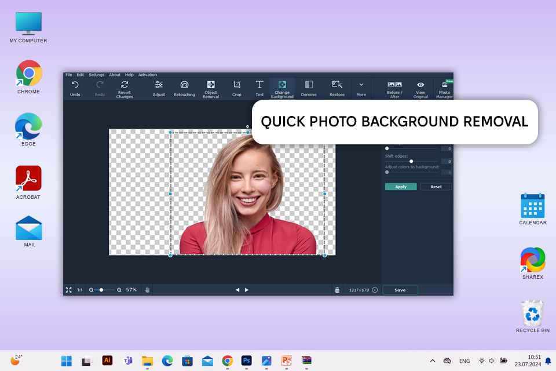Click the Mail desktop icon

pyautogui.click(x=29, y=231)
